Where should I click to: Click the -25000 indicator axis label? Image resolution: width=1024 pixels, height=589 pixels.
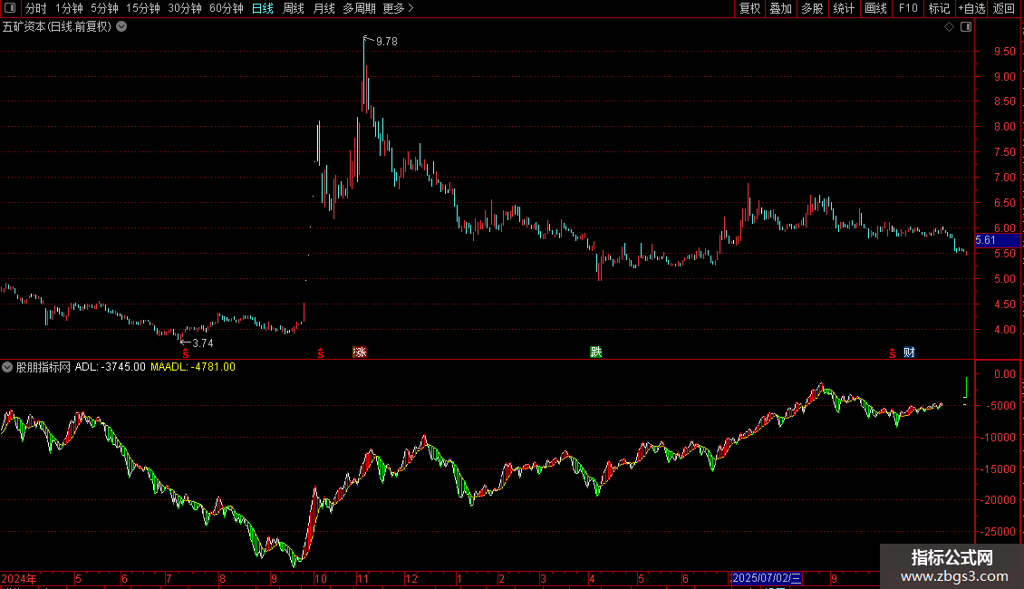tap(997, 532)
